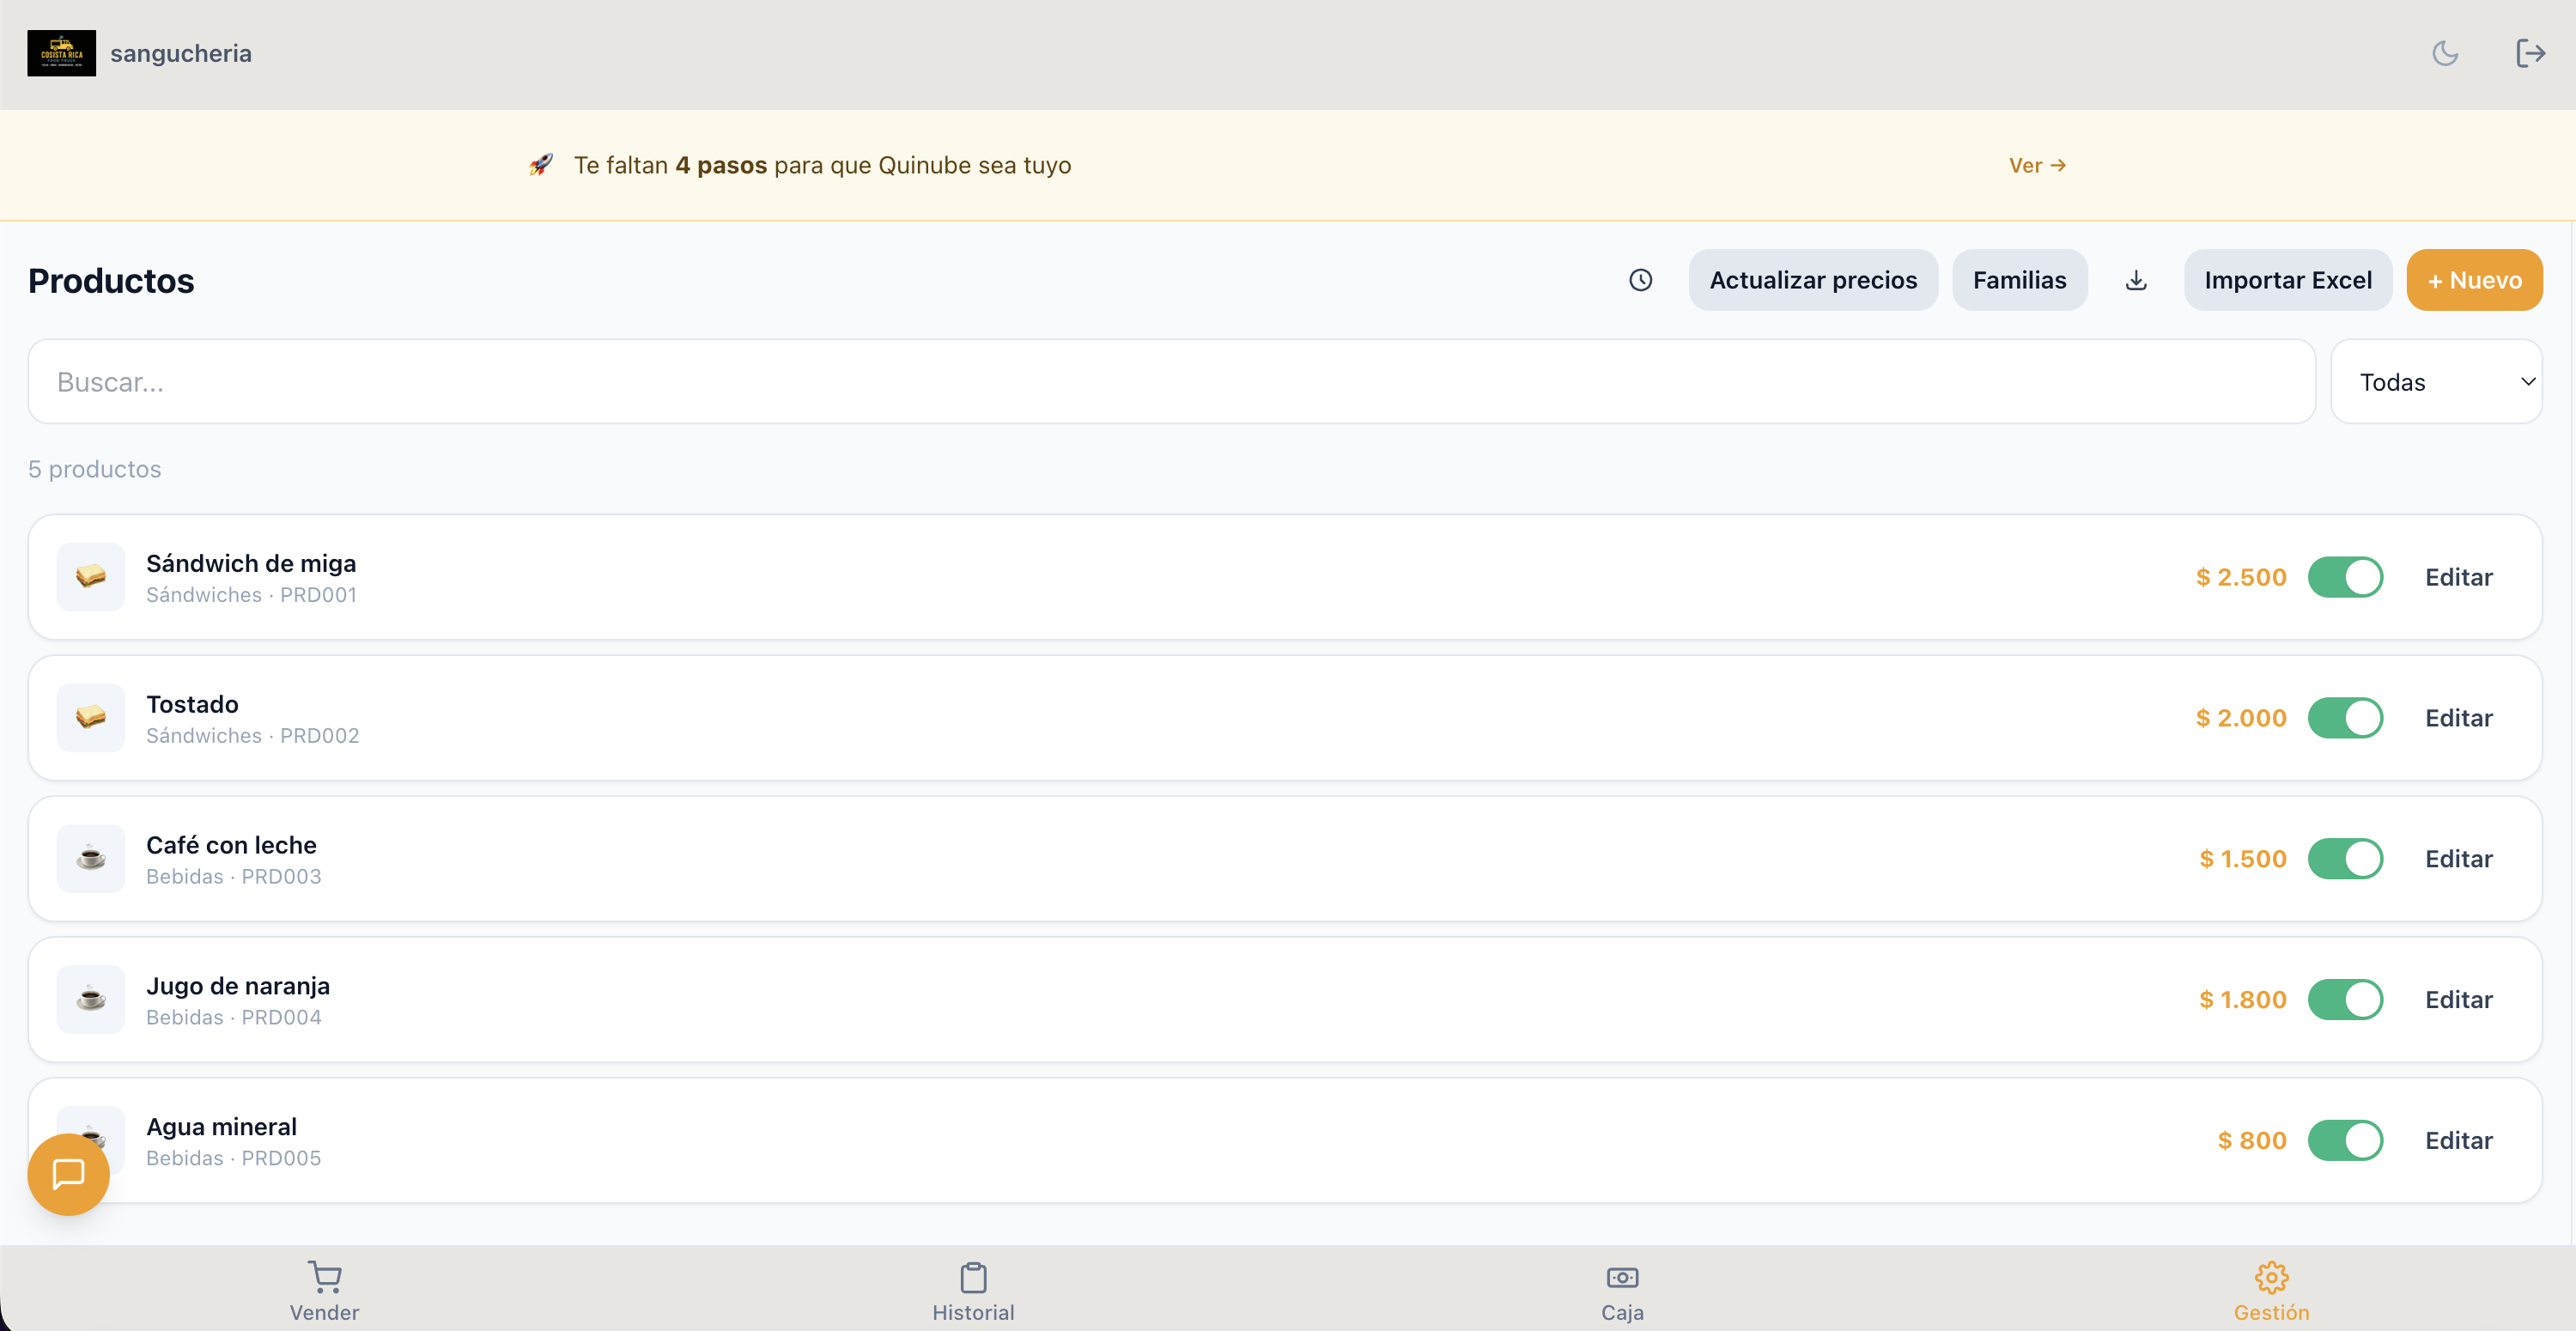Edit the Tostado product
2576x1331 pixels.
2458,718
